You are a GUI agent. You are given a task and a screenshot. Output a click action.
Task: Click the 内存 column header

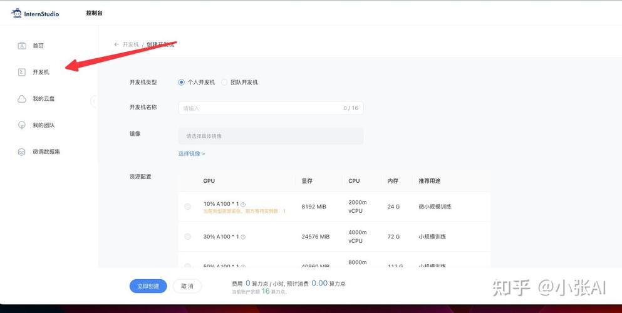[393, 181]
